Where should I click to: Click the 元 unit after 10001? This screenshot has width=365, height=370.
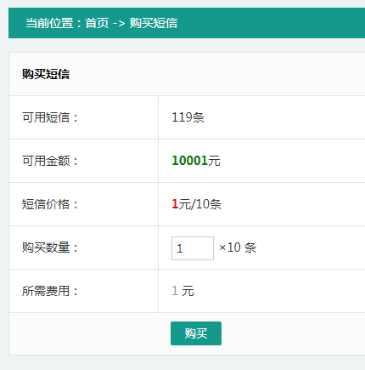click(x=214, y=161)
